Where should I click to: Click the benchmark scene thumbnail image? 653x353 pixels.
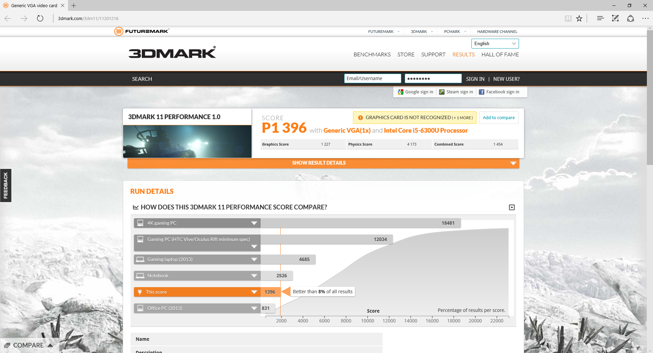(187, 142)
